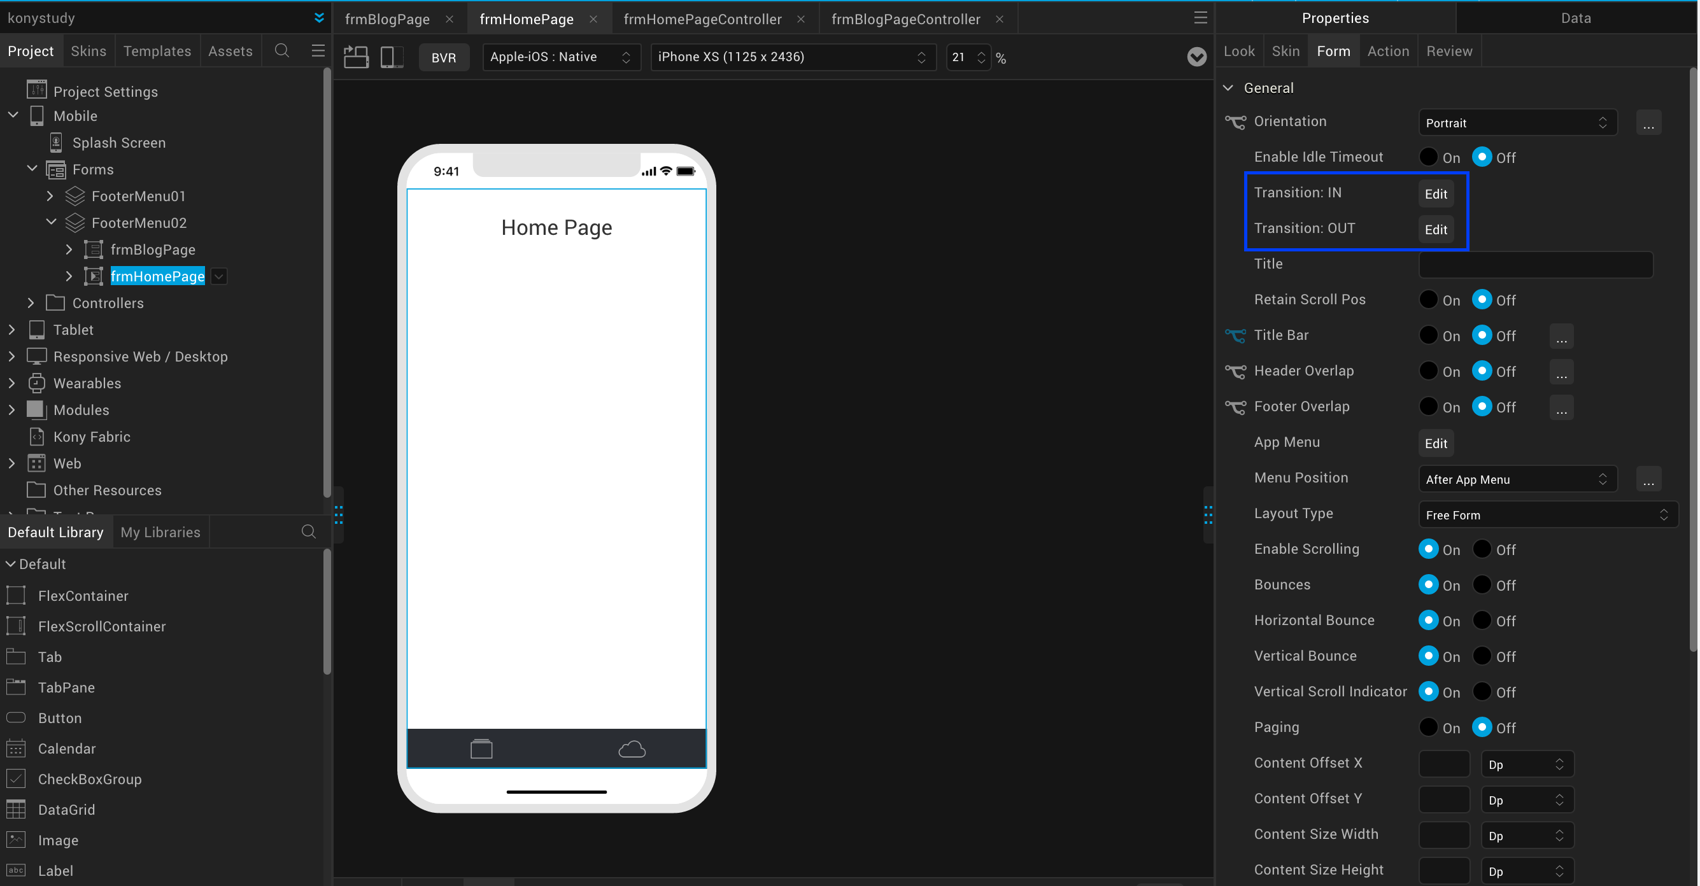Click the BVR button
The width and height of the screenshot is (1700, 886).
(x=444, y=57)
